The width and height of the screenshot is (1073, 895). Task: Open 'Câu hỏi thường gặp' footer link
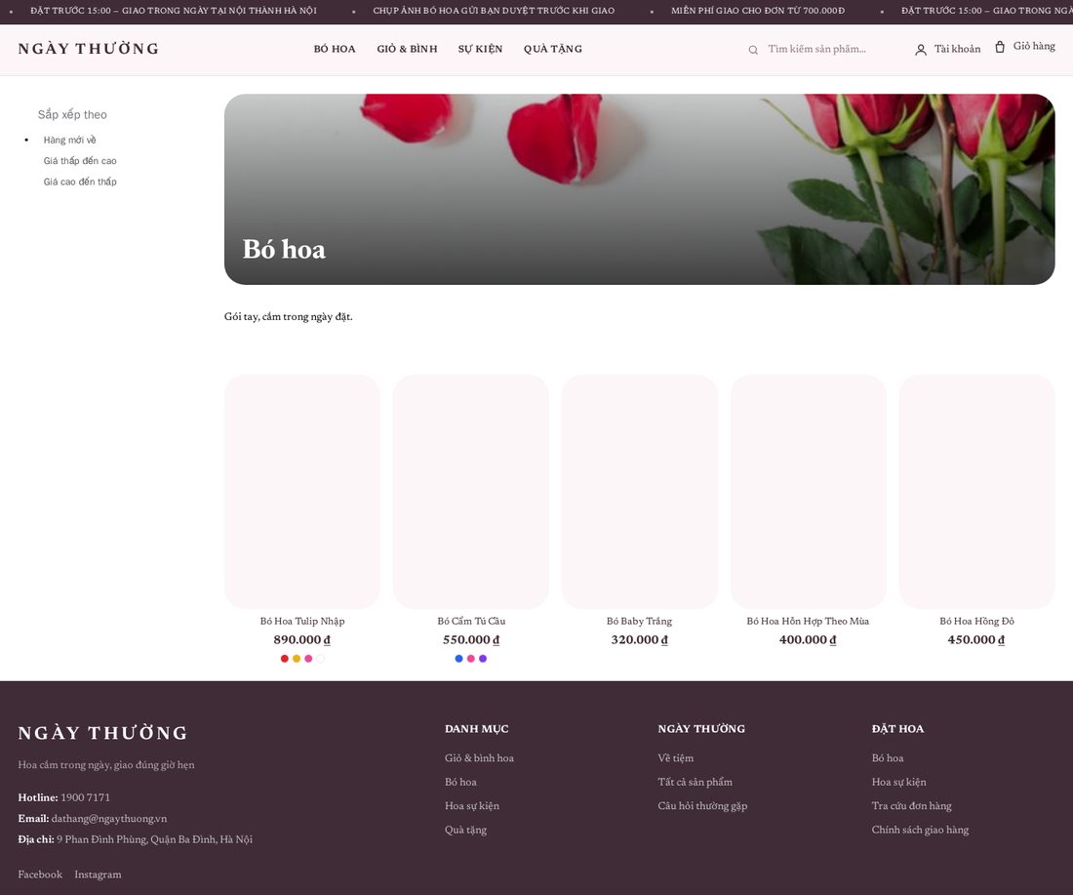[702, 806]
